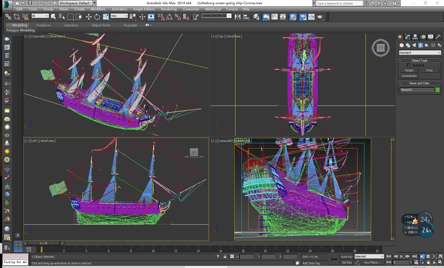Click the Use Pivot Point Center icon

[132, 17]
